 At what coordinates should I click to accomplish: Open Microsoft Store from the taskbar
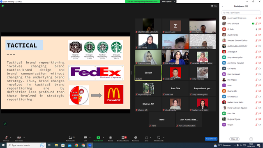tap(63, 145)
